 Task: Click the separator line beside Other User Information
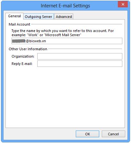pos(85,49)
